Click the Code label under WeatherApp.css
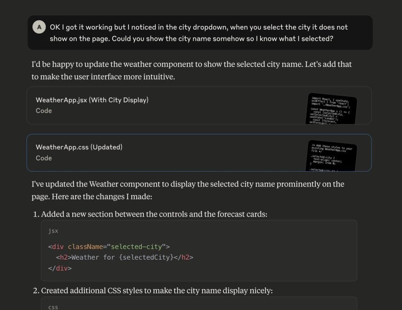The height and width of the screenshot is (310, 402). (x=44, y=158)
